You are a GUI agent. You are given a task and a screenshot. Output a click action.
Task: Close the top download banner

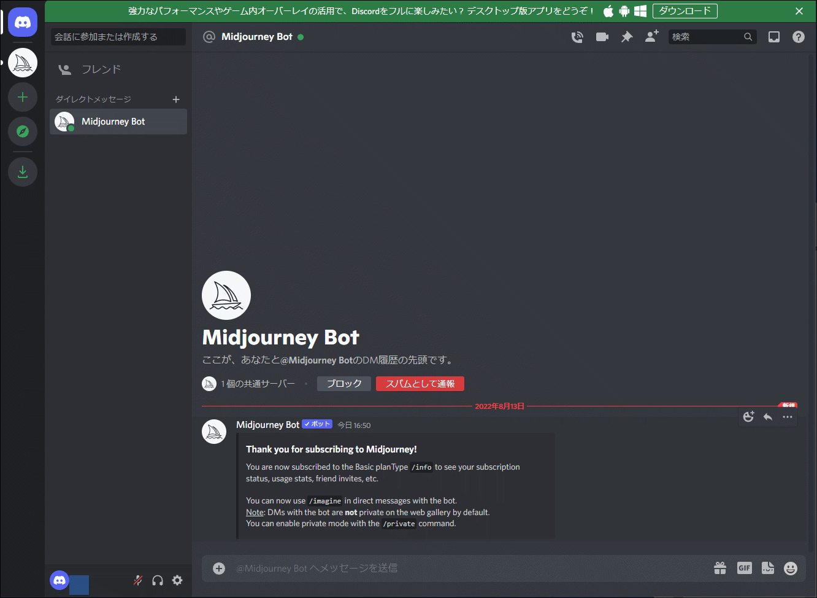pyautogui.click(x=799, y=11)
